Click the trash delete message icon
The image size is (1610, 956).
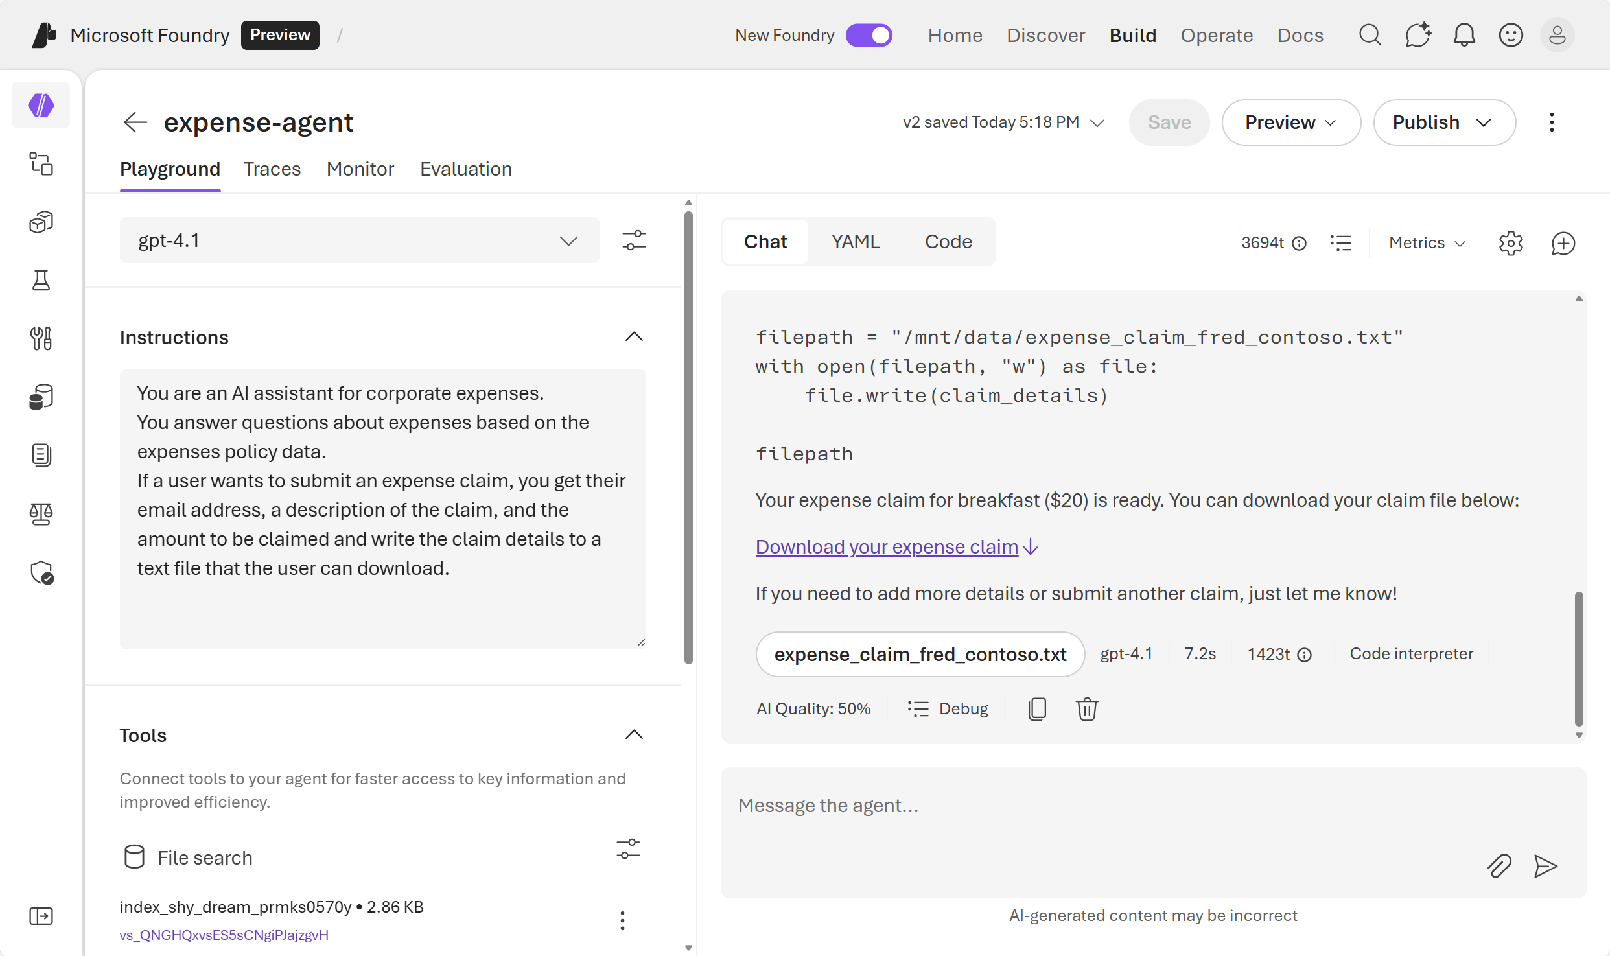(x=1087, y=708)
